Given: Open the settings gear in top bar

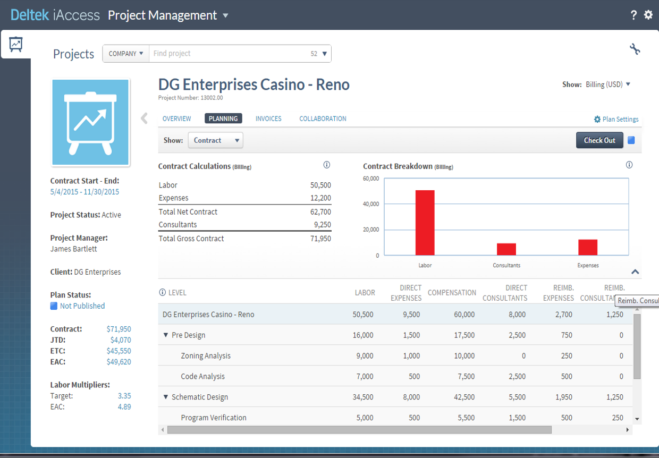Looking at the screenshot, I should 648,14.
